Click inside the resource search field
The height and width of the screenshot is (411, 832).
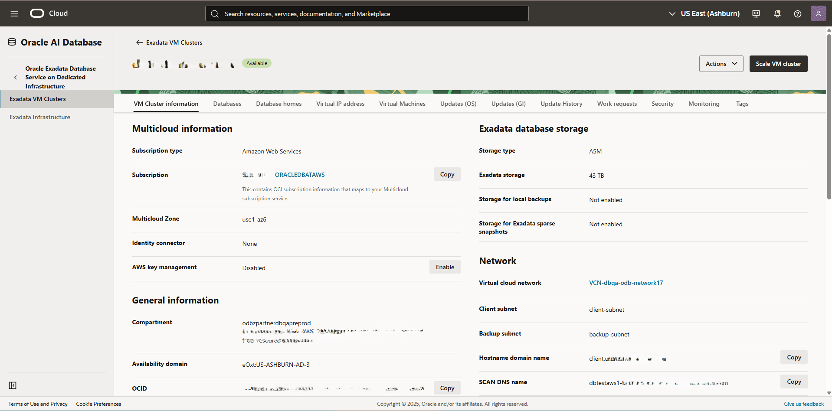point(366,13)
